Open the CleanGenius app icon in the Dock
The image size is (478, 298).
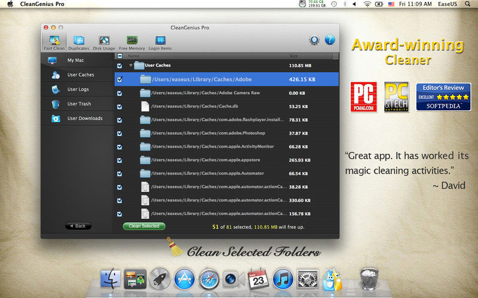(332, 278)
